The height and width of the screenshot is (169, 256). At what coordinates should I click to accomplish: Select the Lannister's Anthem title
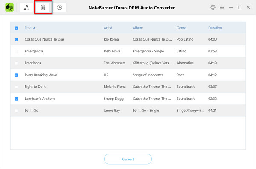40,99
